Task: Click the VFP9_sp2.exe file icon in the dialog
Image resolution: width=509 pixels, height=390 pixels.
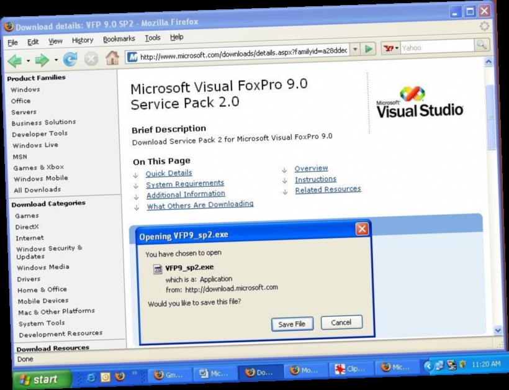Action: (x=158, y=269)
